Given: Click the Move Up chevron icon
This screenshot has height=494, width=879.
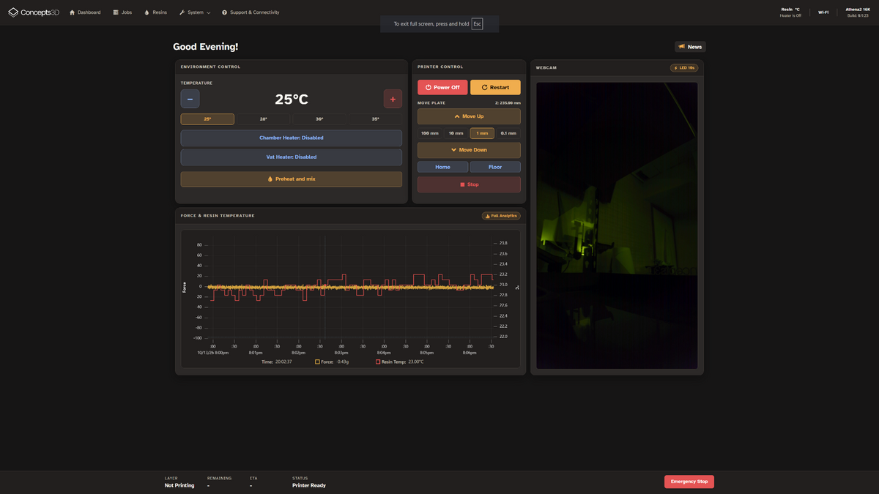Looking at the screenshot, I should pos(457,116).
